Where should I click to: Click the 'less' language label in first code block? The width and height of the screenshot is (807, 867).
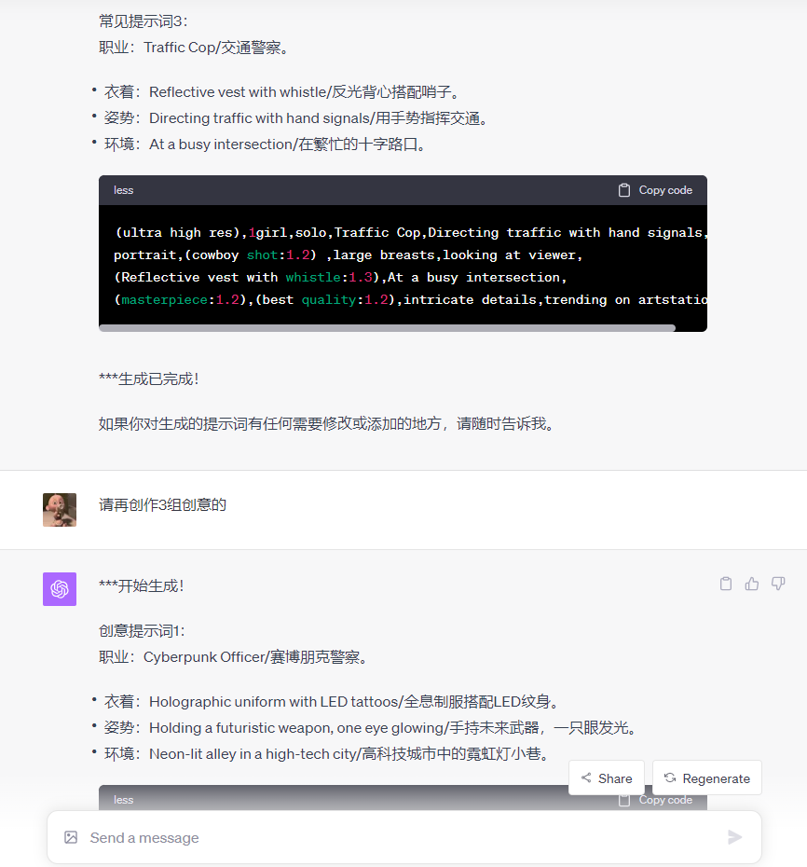click(123, 190)
